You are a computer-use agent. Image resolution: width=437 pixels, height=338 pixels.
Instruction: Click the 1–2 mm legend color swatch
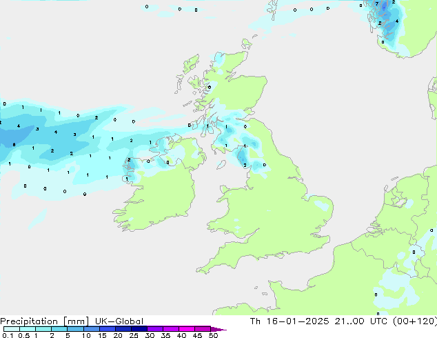click(x=43, y=329)
